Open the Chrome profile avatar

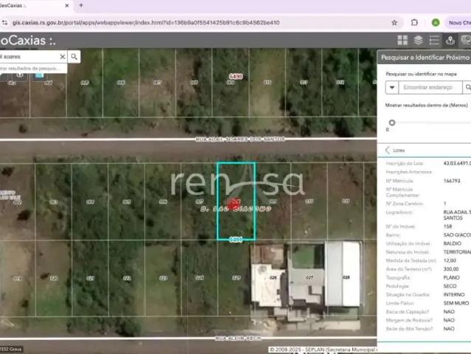(436, 22)
